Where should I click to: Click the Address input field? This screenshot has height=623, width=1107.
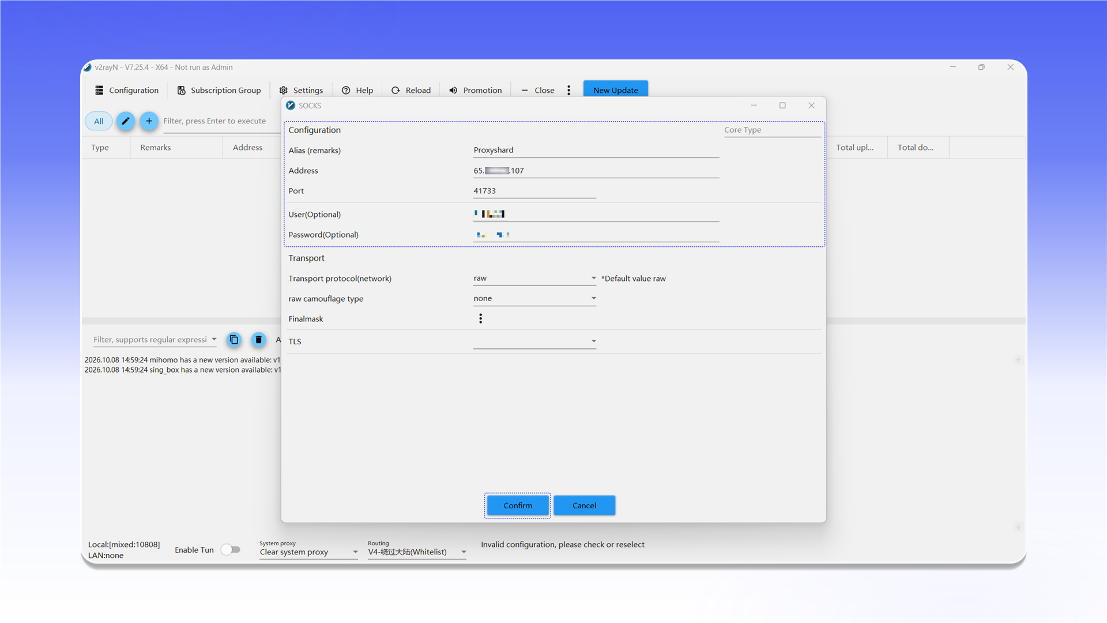pyautogui.click(x=596, y=171)
